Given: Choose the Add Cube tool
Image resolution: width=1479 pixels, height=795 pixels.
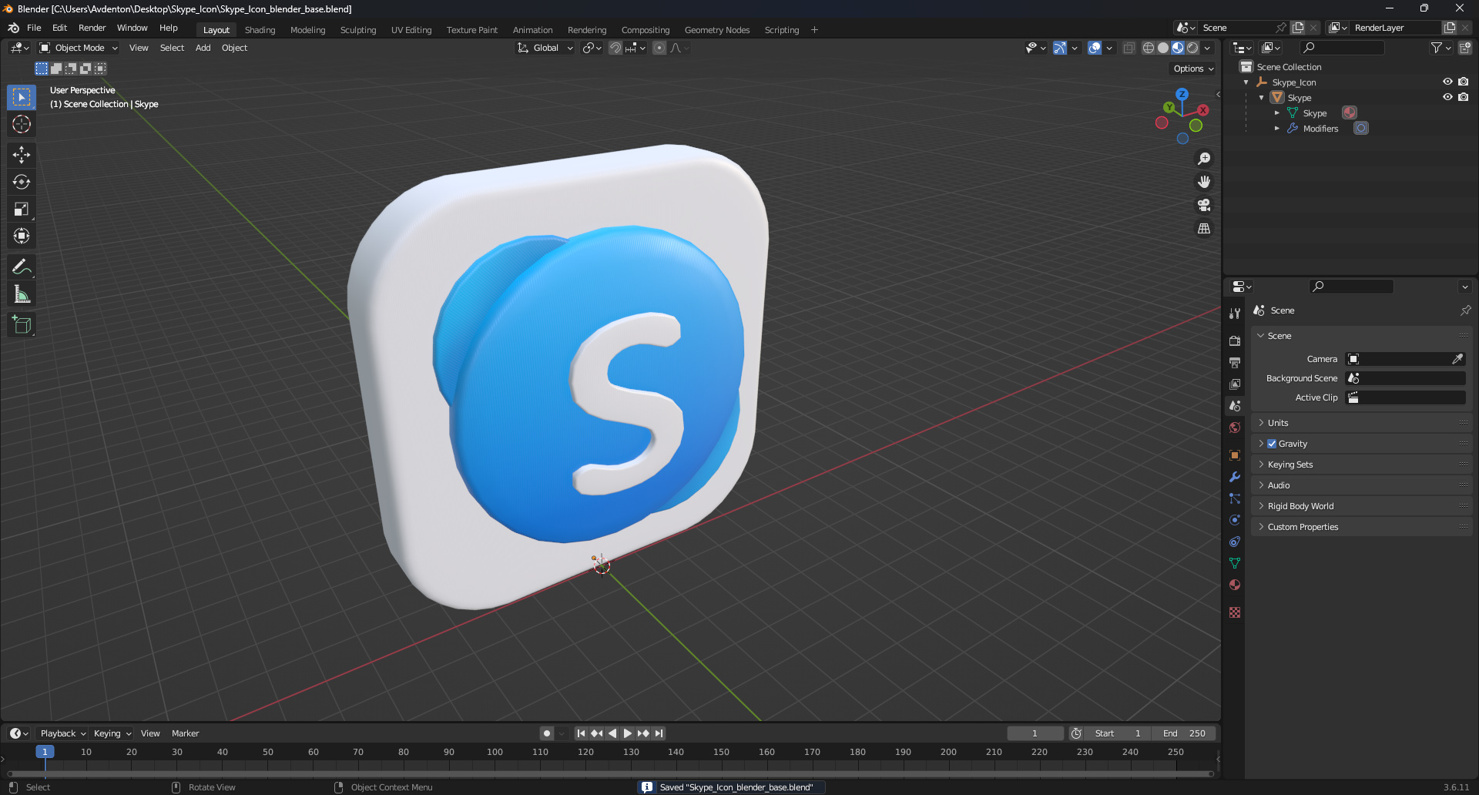Looking at the screenshot, I should click(x=22, y=325).
